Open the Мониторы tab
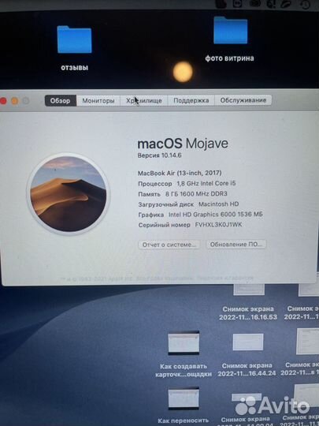The height and width of the screenshot is (426, 319). pyautogui.click(x=98, y=100)
